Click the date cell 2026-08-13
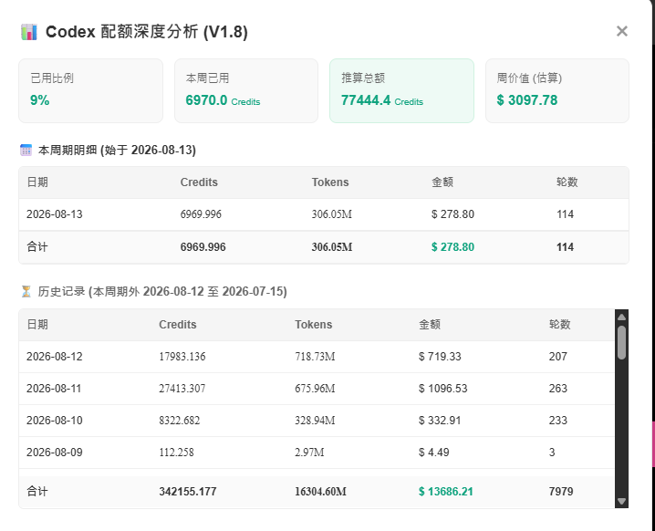Screen dimensions: 655x531 click(x=55, y=214)
